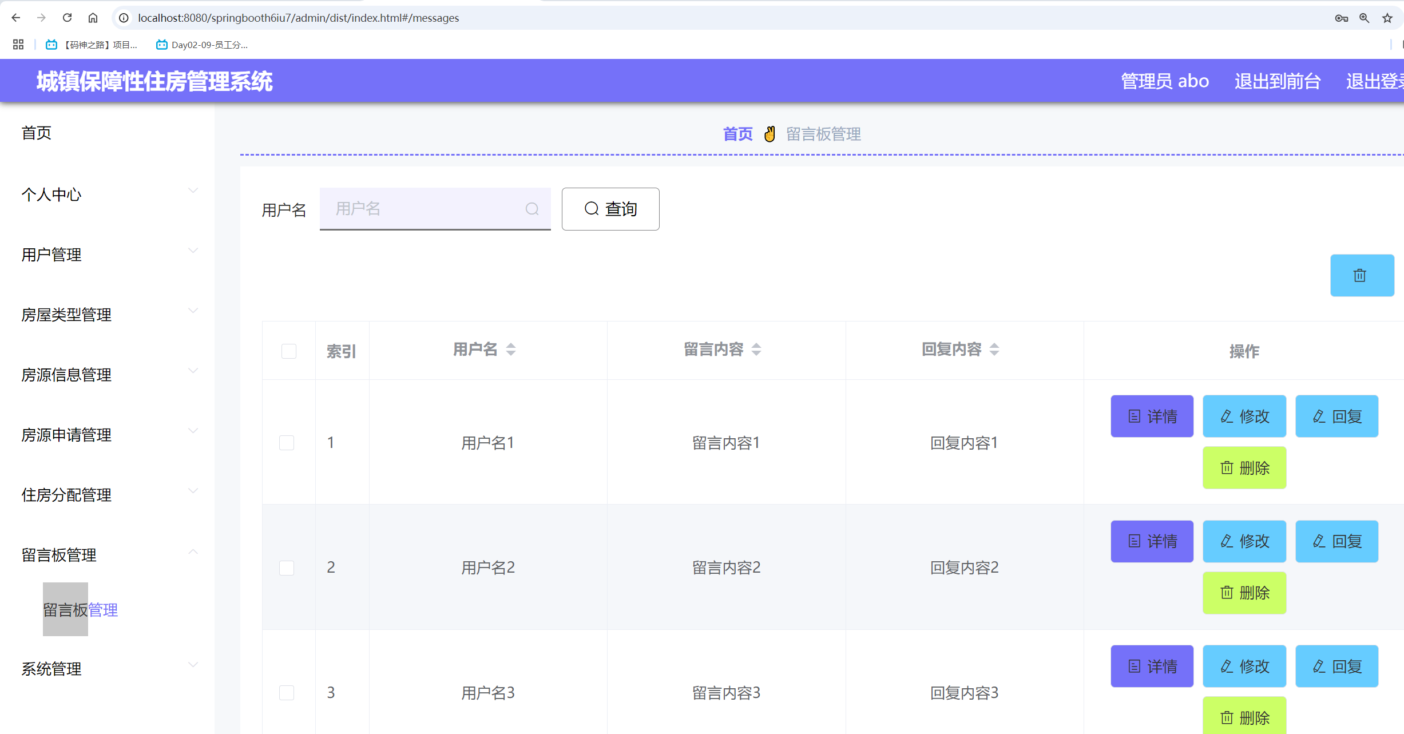1404x734 pixels.
Task: Click the browser home icon
Action: pyautogui.click(x=93, y=17)
